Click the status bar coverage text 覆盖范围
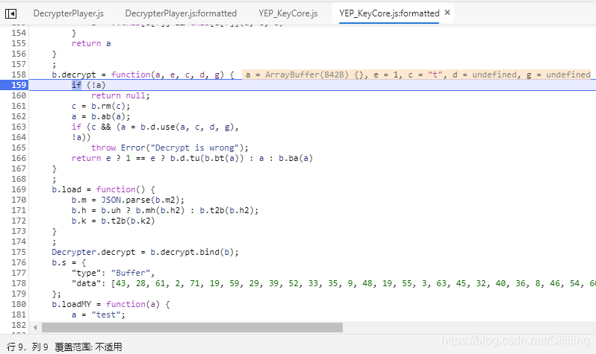 (88, 347)
